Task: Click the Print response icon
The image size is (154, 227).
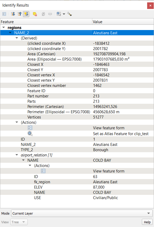Action: [x=50, y=14]
